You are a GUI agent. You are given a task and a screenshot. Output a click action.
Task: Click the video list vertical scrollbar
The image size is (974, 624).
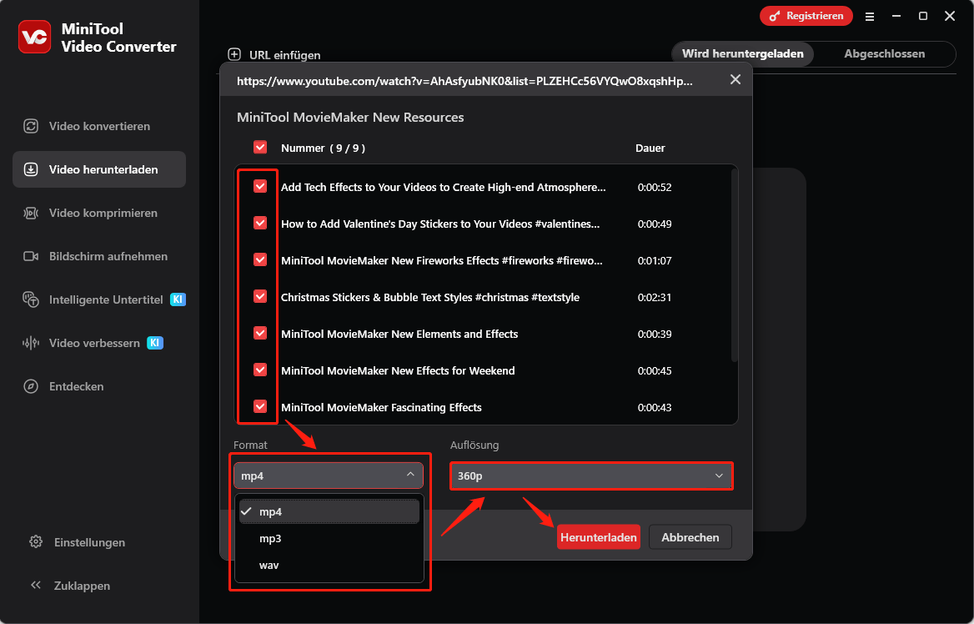point(734,265)
